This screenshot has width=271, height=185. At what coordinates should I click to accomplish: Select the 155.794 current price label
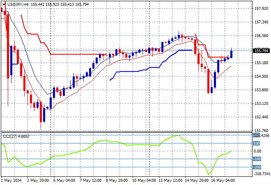(x=262, y=51)
